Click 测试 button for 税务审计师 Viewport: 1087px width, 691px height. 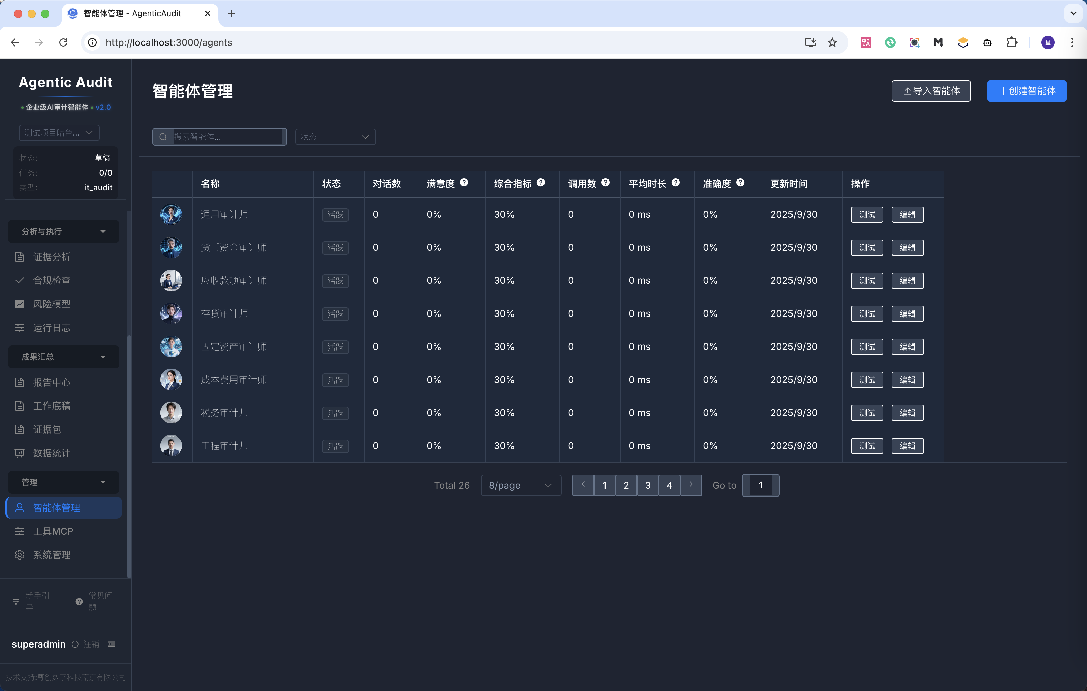point(867,413)
